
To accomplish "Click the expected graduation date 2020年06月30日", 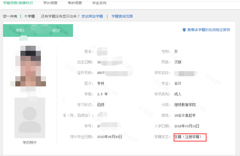I will (110, 137).
